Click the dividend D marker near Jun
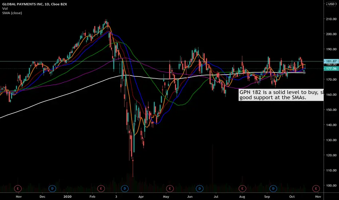Viewport: 339px width, 200px height. 199,188
